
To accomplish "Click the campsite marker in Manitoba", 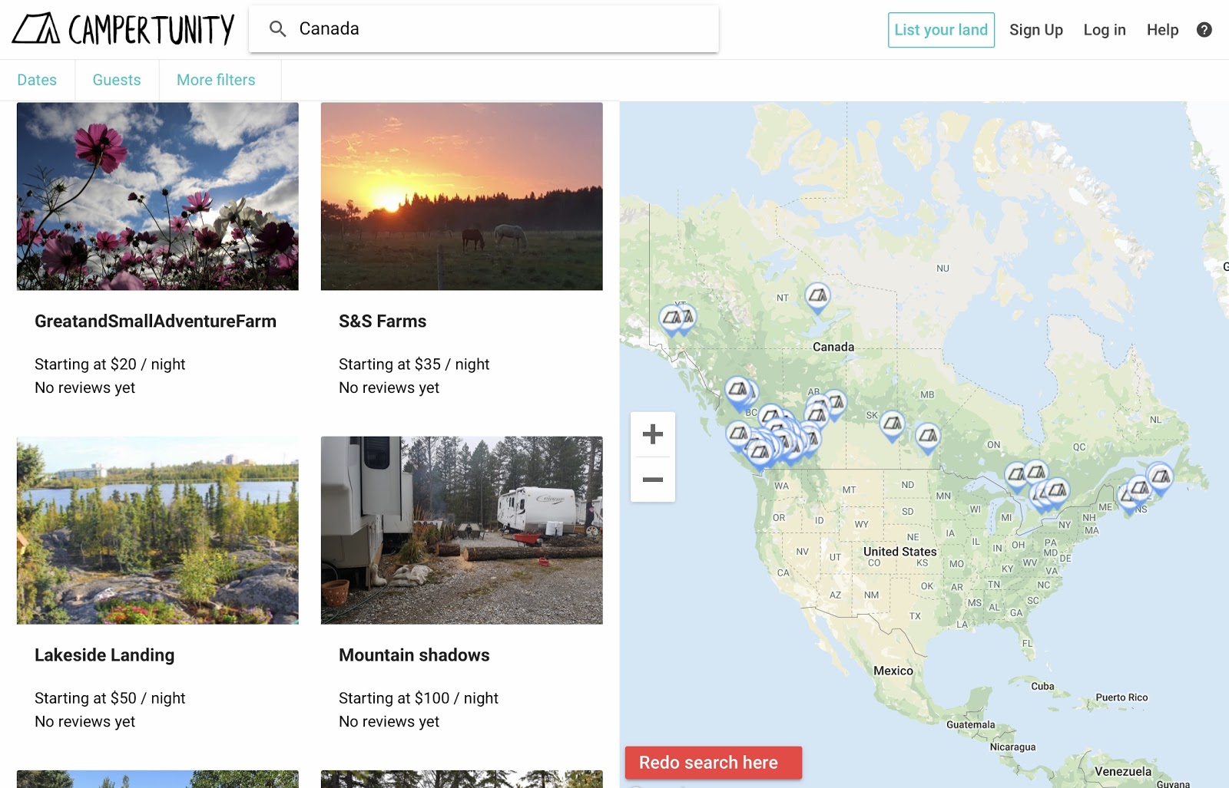I will [x=927, y=437].
